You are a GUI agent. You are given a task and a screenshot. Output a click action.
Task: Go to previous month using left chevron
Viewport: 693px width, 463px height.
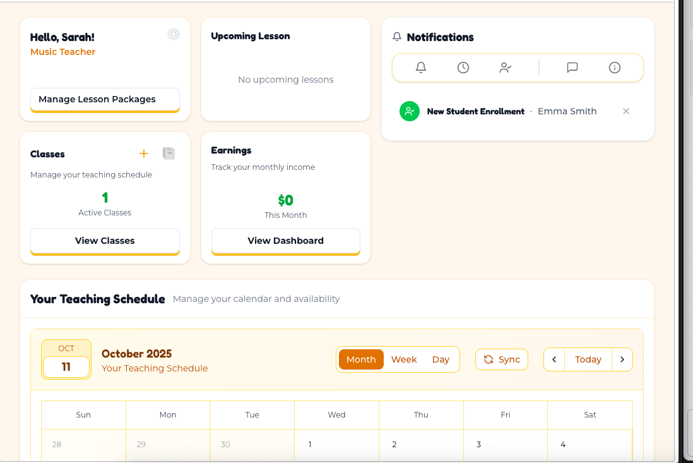tap(554, 359)
